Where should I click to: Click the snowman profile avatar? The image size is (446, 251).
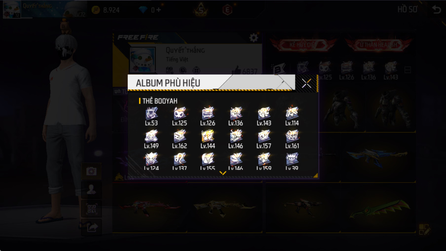(143, 60)
